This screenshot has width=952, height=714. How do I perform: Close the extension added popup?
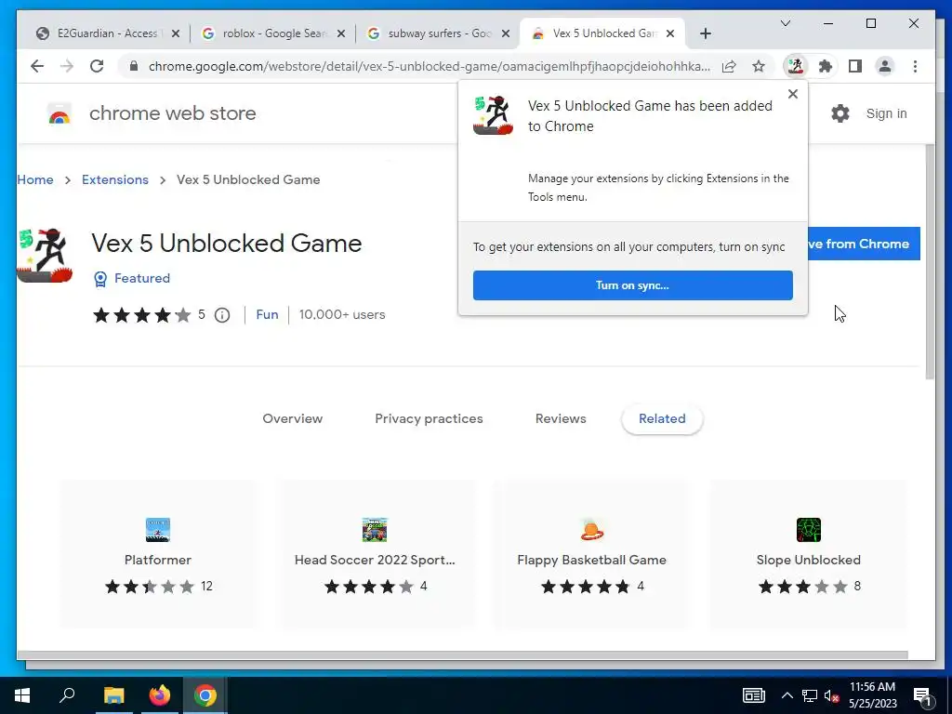pyautogui.click(x=792, y=94)
